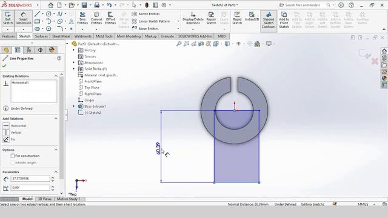Select Horizontal1 in Existing Relations list

point(20,82)
